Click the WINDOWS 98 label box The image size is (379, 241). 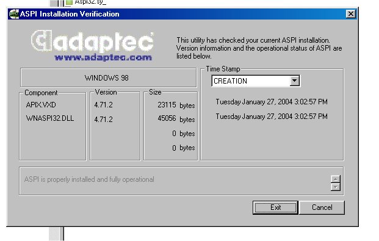point(109,78)
